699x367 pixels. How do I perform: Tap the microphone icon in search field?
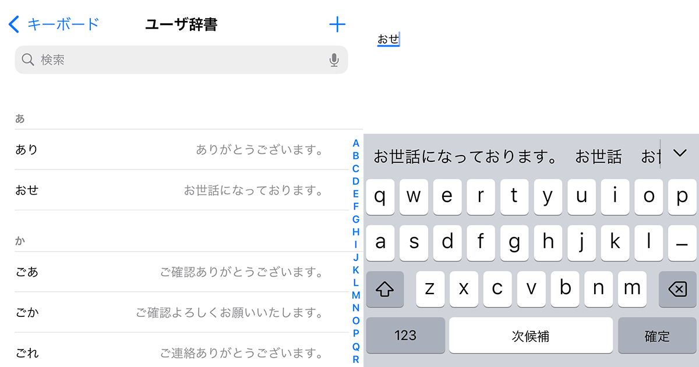[334, 60]
